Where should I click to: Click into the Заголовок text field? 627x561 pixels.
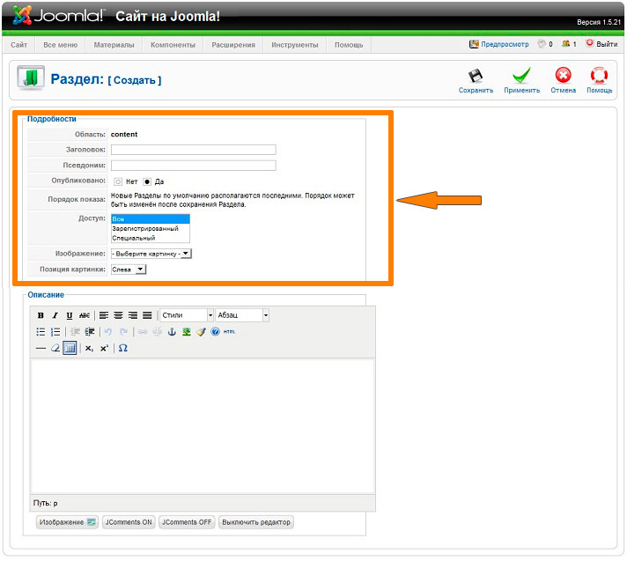[193, 150]
